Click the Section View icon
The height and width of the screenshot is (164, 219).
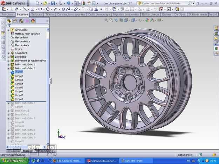coord(121,20)
